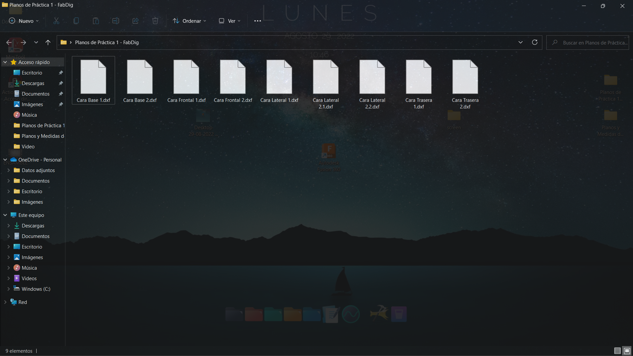The width and height of the screenshot is (633, 356).
Task: Click the Paste icon in the toolbar
Action: [96, 21]
